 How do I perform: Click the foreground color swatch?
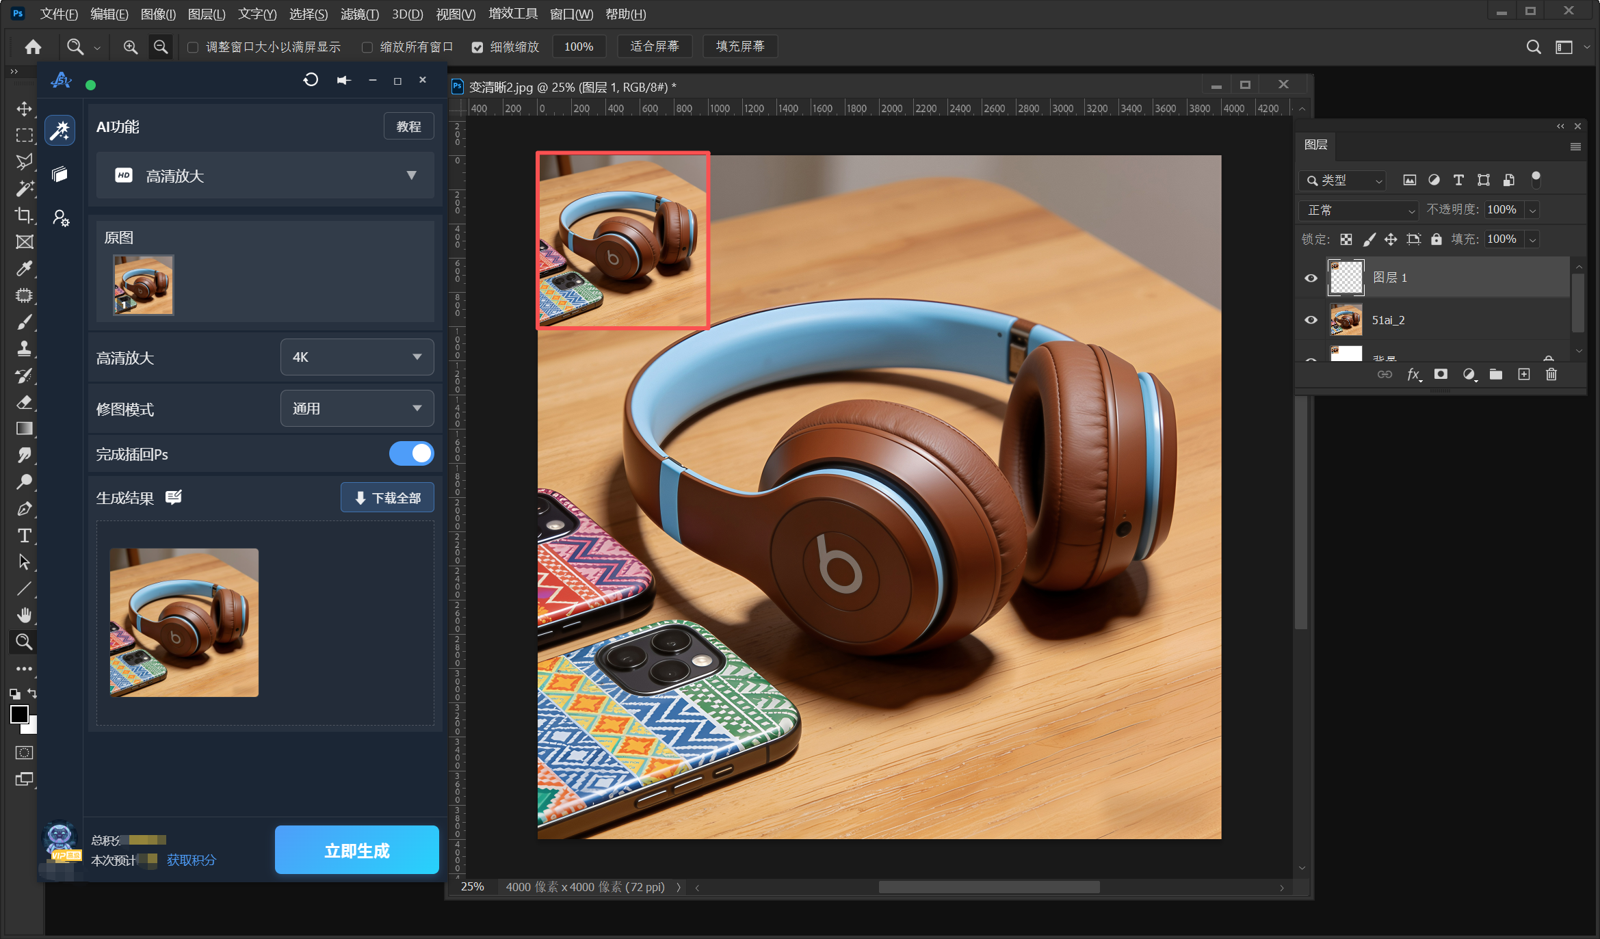click(19, 714)
